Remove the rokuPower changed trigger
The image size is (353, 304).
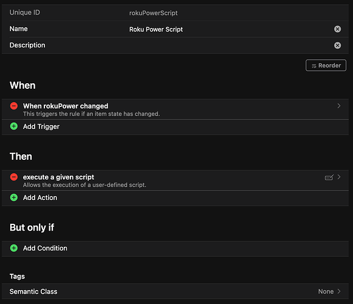pos(14,106)
